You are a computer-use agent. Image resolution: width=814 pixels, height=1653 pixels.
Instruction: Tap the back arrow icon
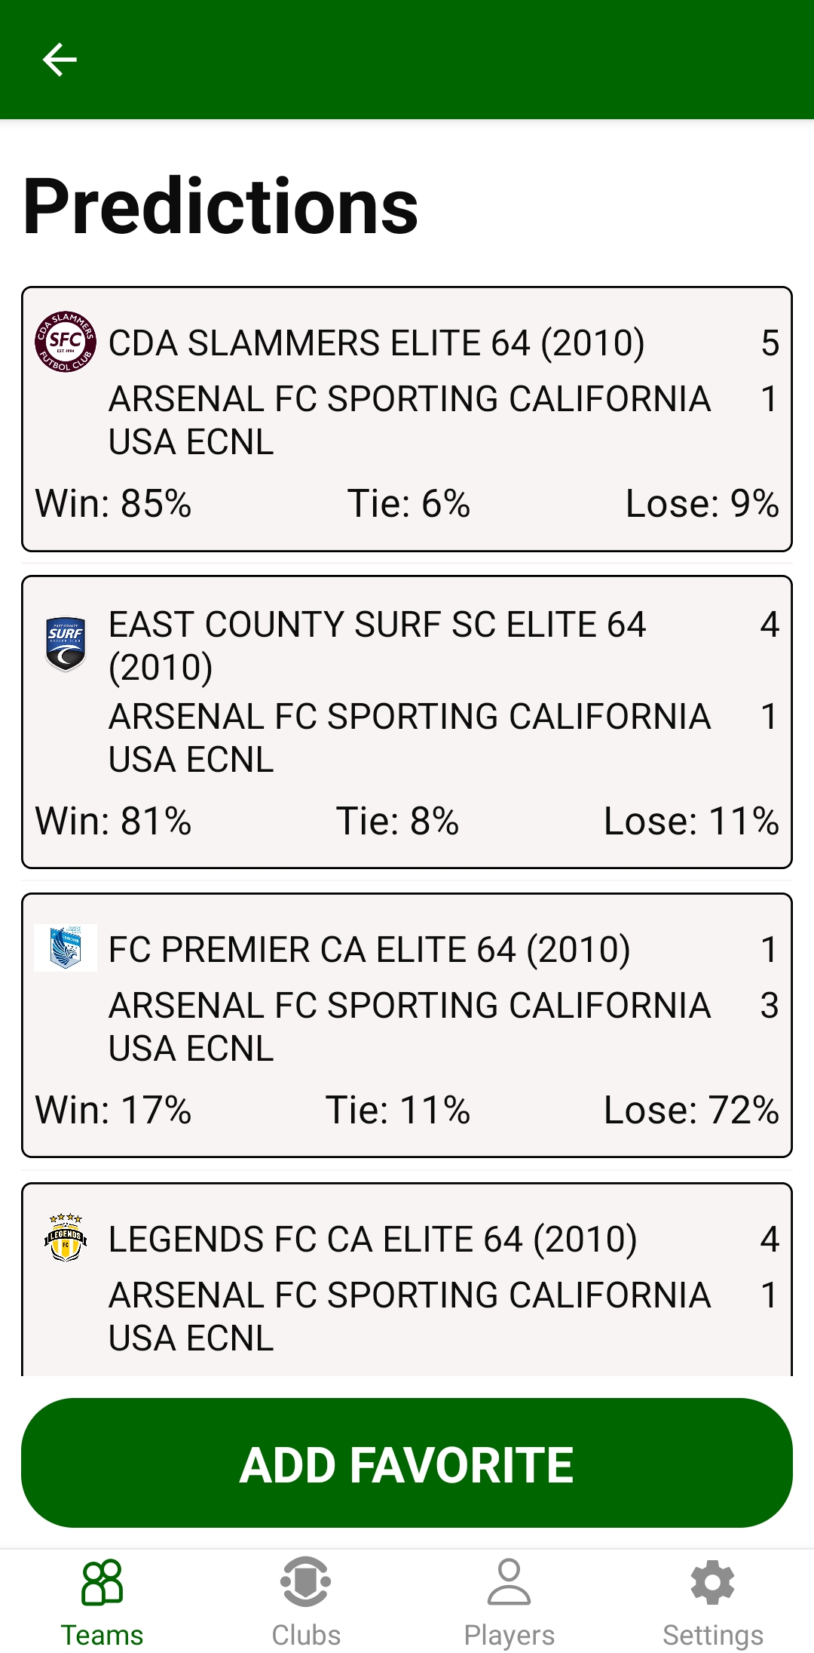[x=60, y=60]
